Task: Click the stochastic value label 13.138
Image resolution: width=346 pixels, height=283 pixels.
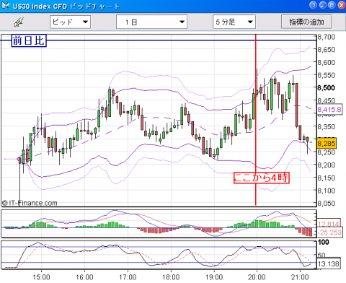Action: tap(329, 264)
